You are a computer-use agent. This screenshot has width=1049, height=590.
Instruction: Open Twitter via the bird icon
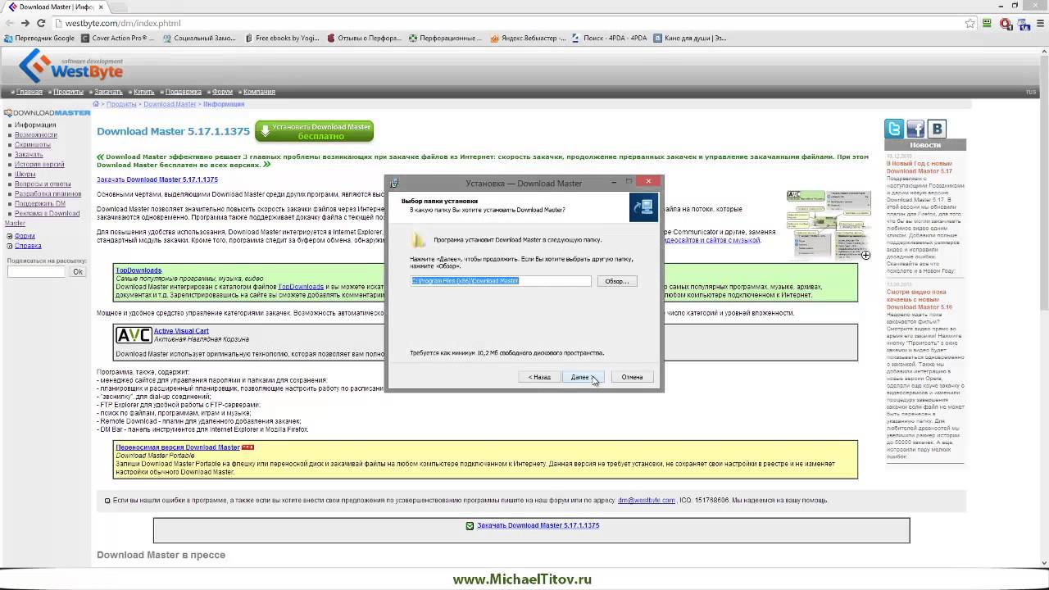click(894, 129)
